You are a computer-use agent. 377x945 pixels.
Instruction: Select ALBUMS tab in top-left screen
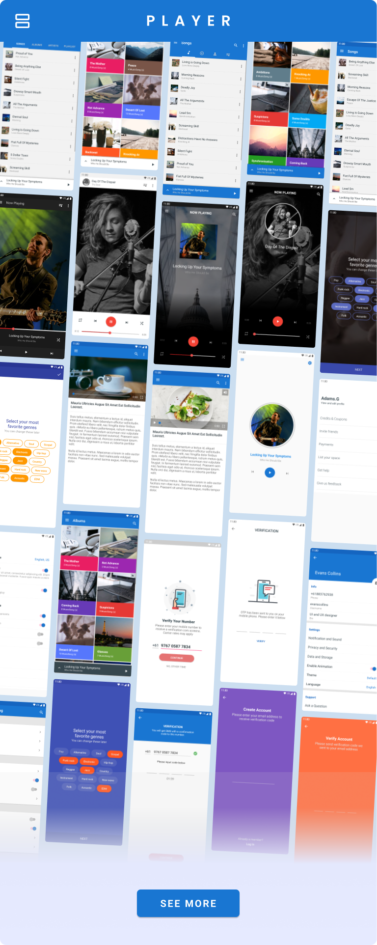(x=37, y=45)
